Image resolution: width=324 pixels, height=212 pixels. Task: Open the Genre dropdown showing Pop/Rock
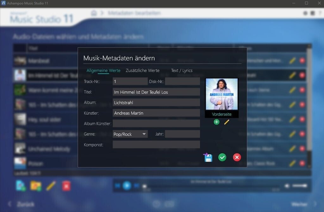click(x=130, y=134)
